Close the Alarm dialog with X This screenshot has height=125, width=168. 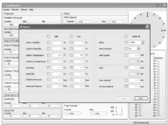click(147, 27)
